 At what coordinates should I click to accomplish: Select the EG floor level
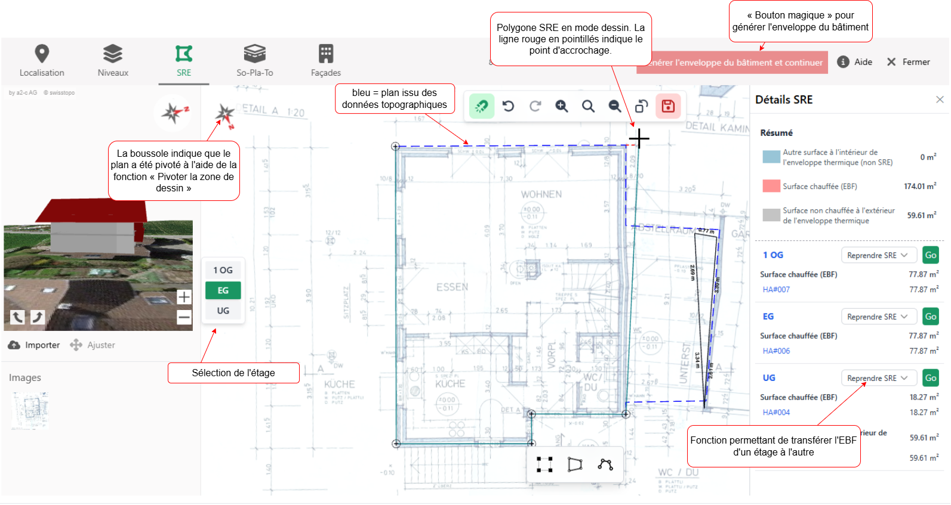tap(223, 290)
